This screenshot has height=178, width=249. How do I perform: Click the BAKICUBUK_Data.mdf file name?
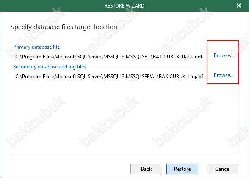click(x=177, y=57)
